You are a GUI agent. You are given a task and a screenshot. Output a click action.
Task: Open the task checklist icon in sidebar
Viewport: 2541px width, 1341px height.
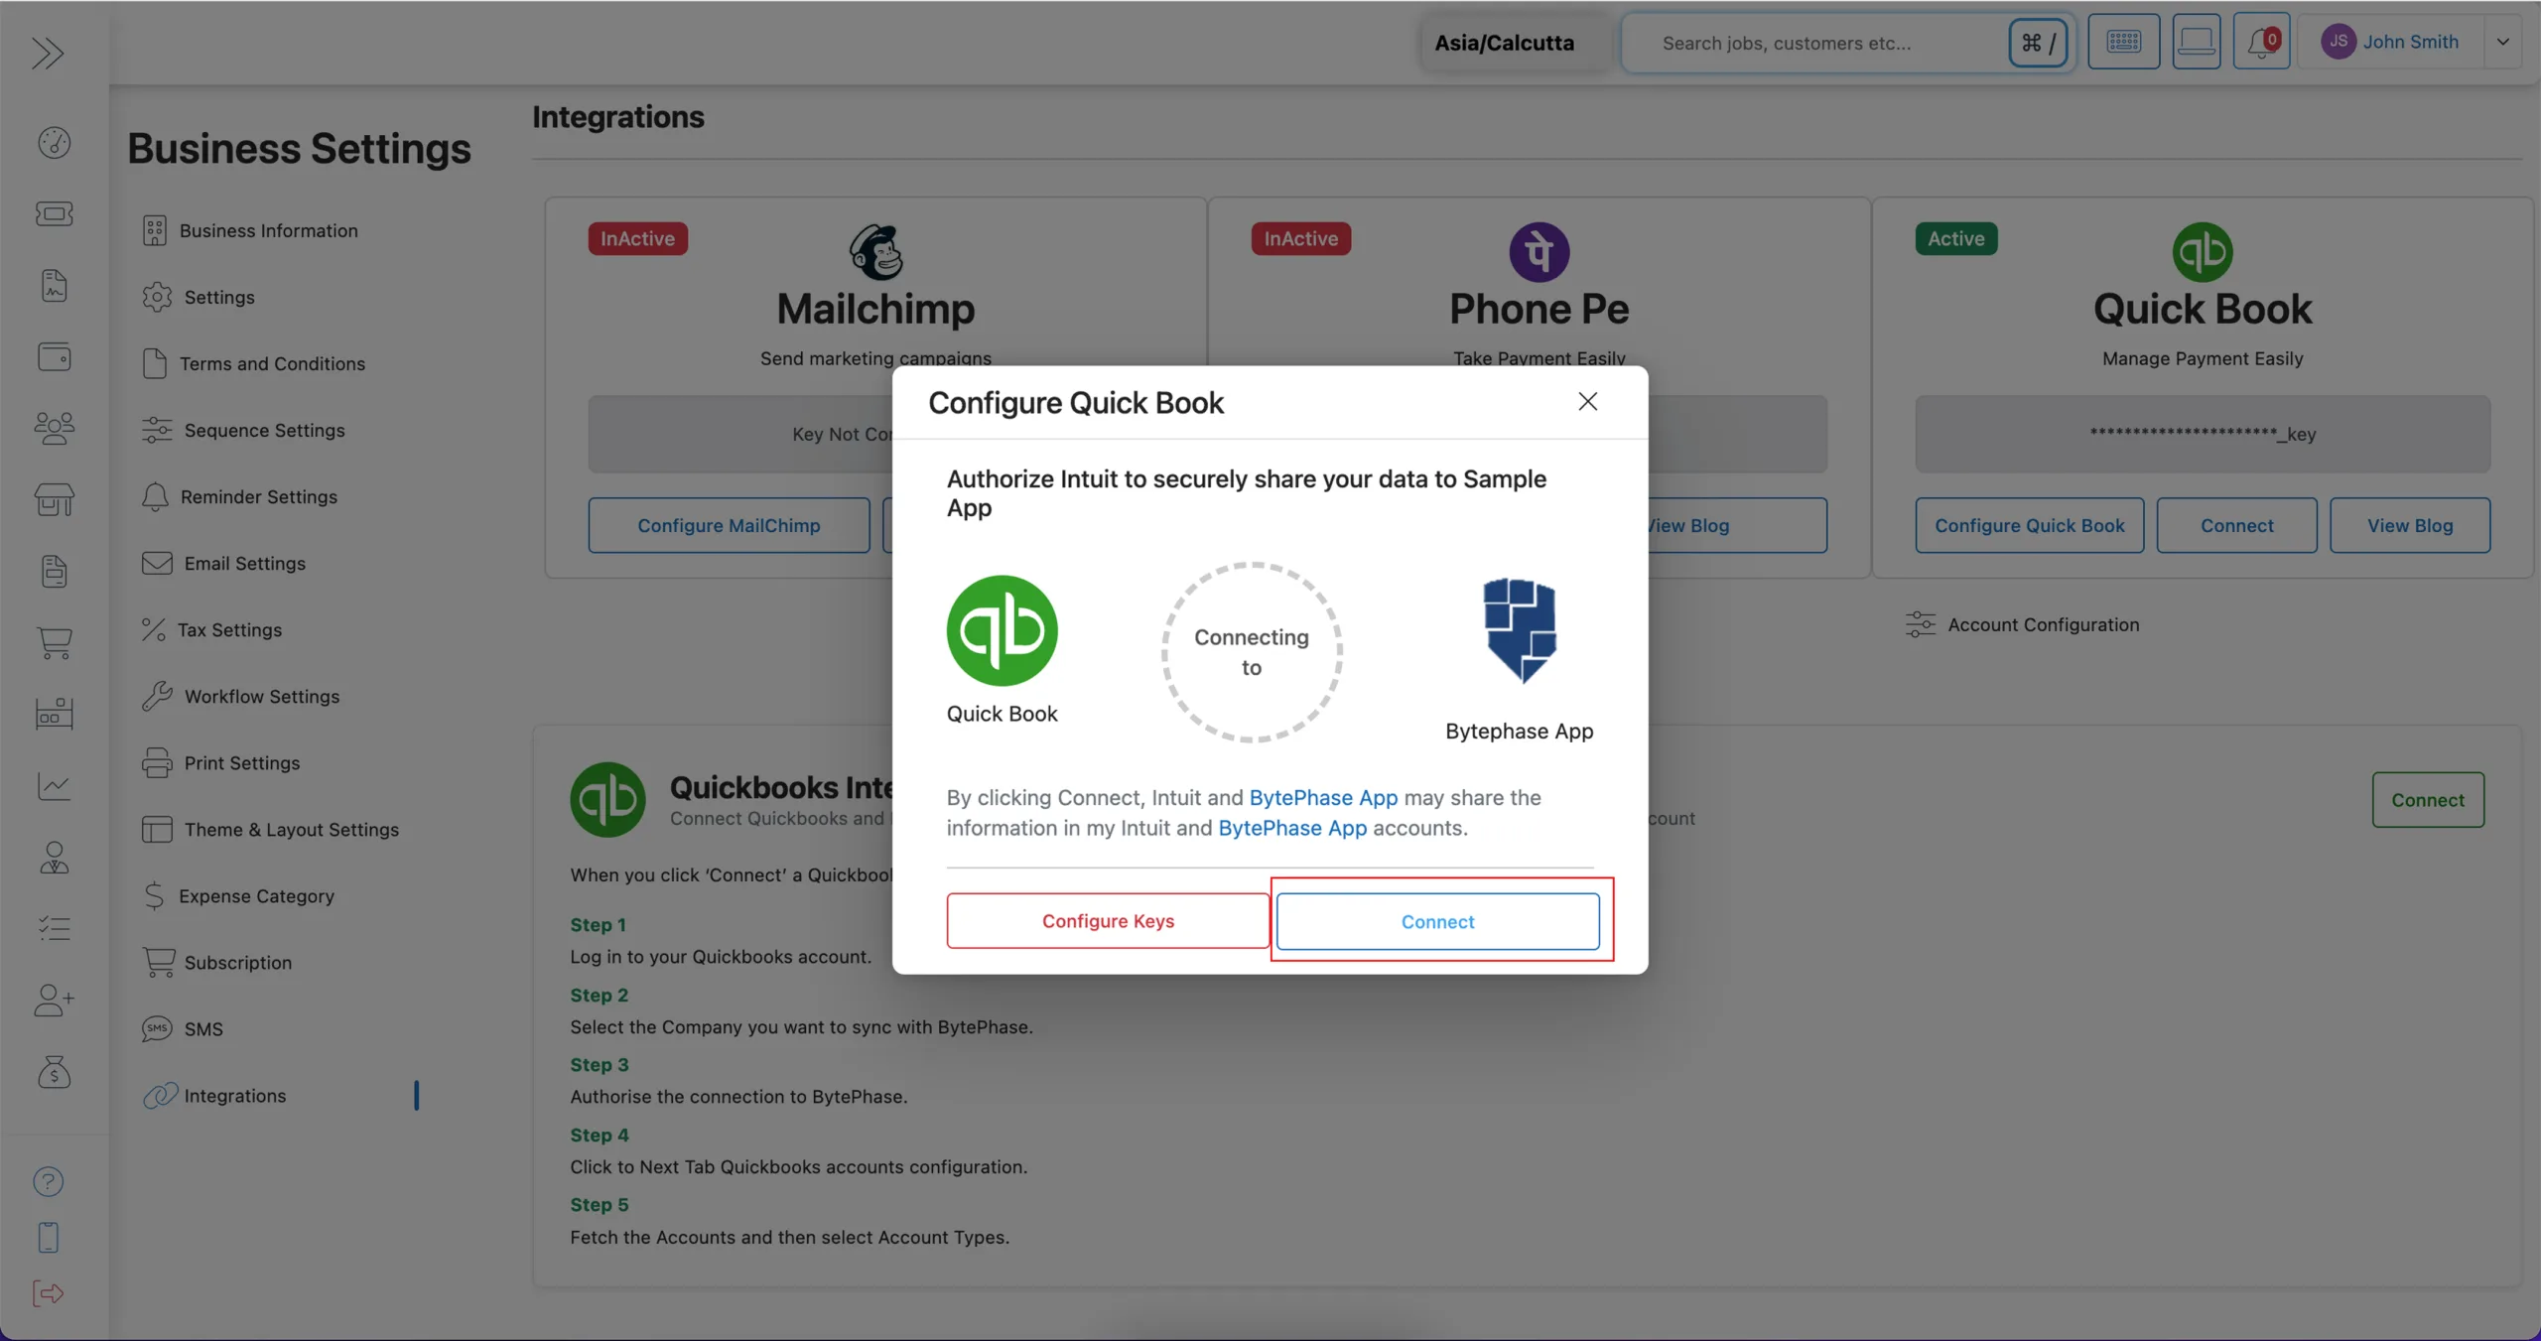click(x=54, y=929)
